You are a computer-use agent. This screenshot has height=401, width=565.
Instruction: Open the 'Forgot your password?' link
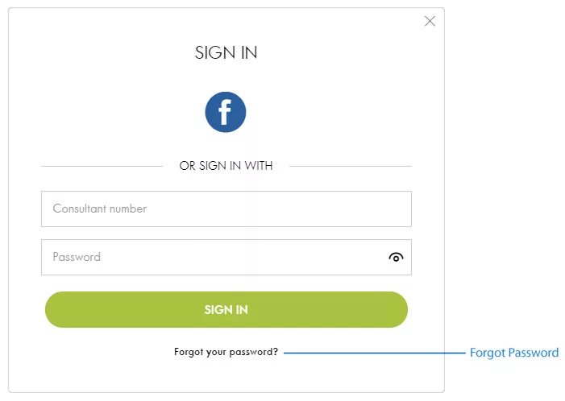click(x=226, y=352)
